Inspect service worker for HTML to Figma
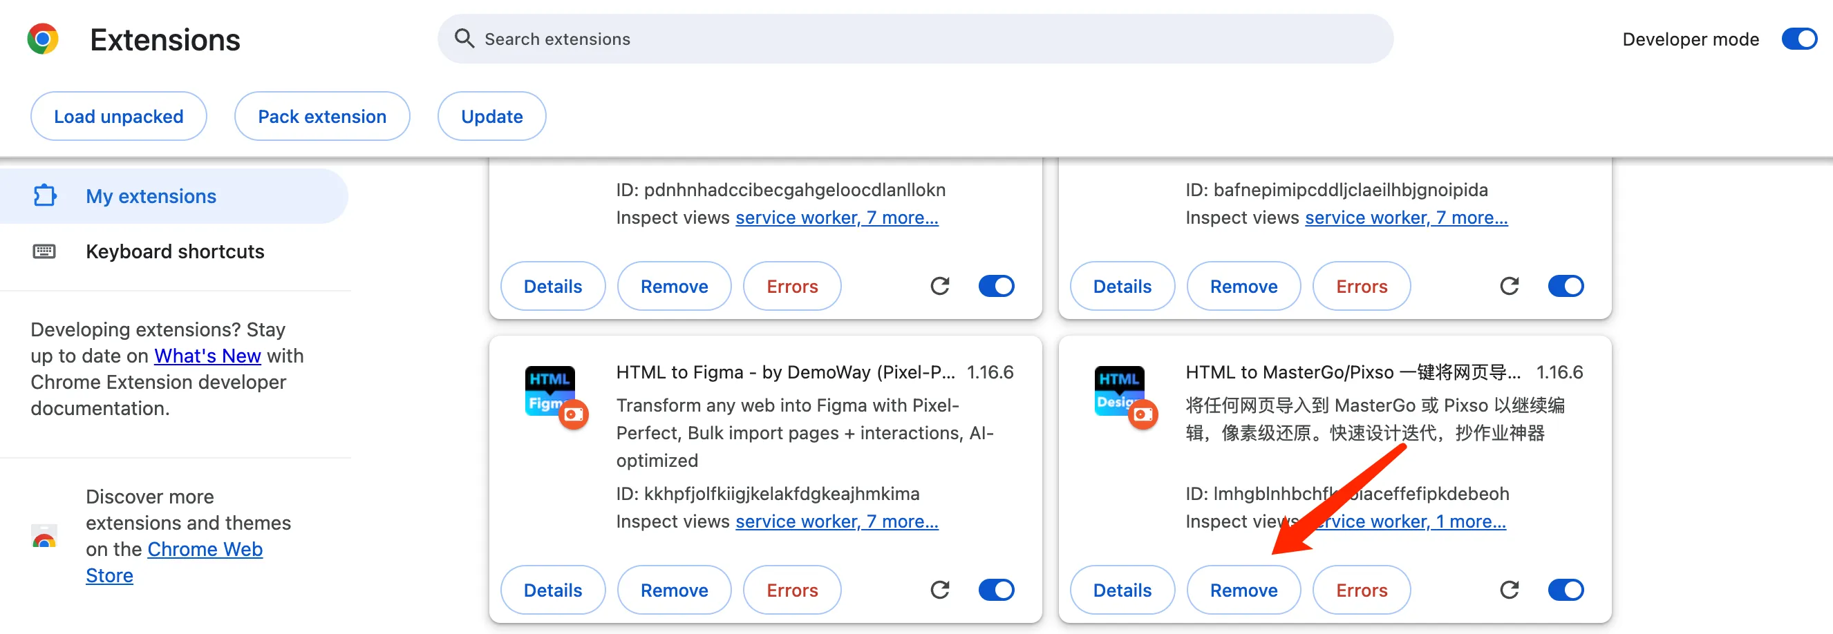The image size is (1833, 634). point(837,521)
